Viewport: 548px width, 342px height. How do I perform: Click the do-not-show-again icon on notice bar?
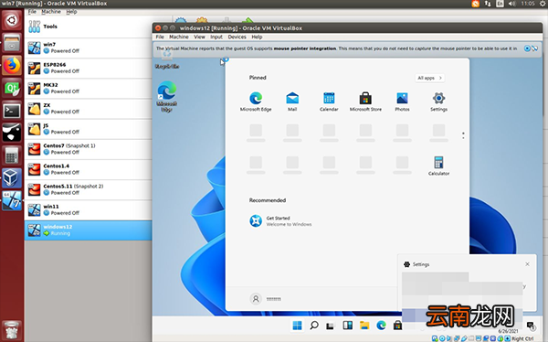(x=534, y=48)
